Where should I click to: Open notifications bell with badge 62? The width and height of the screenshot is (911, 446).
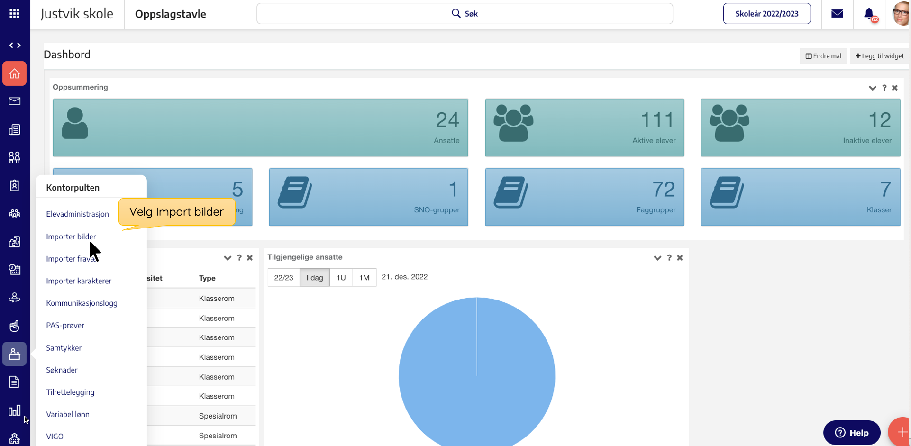point(870,14)
